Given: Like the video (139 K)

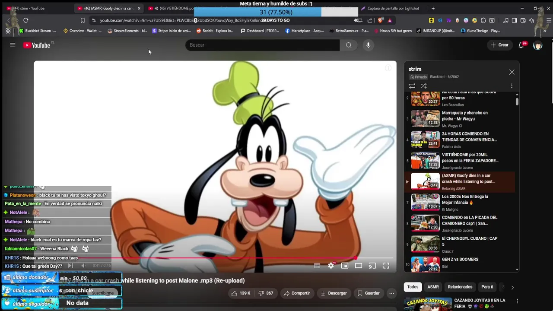Looking at the screenshot, I should point(241,293).
